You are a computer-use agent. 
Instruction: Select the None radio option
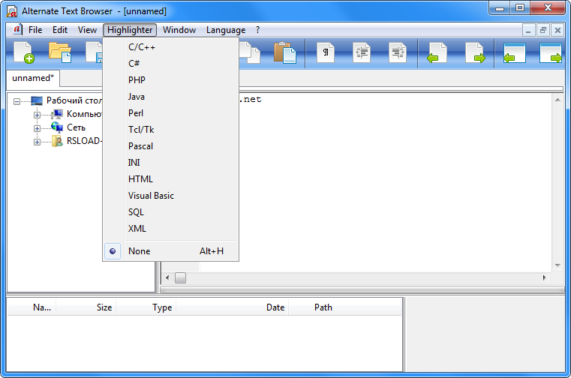(171, 251)
